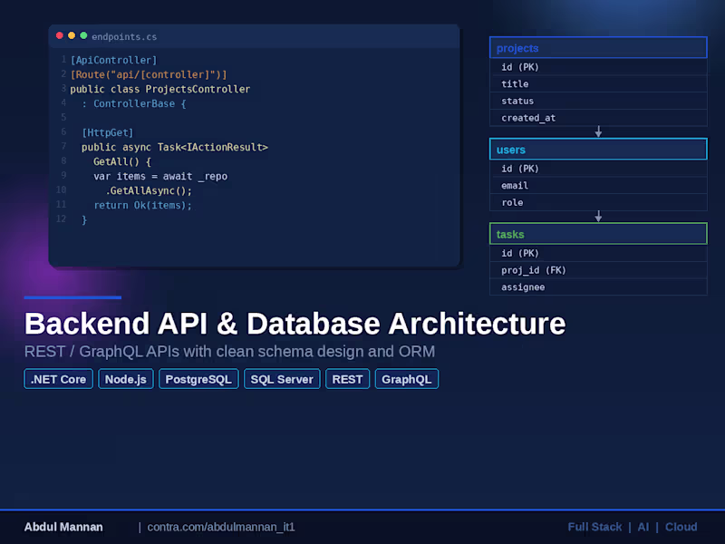Click the [HttpGet] attribute line
725x544 pixels.
tap(108, 132)
